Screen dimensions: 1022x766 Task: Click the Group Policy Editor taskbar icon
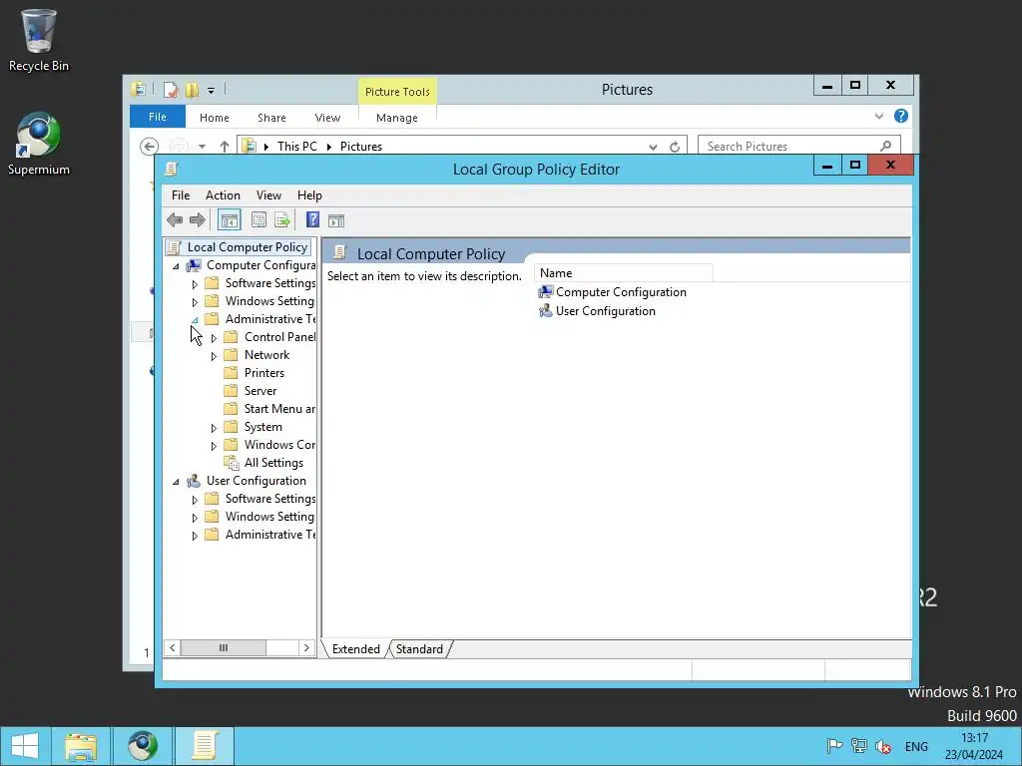(x=204, y=746)
